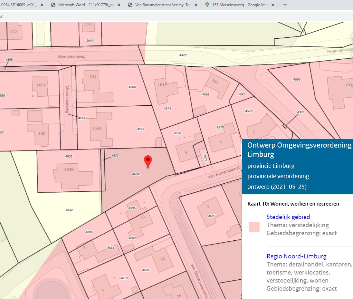Click the provincie Limburg text
This screenshot has width=353, height=299.
271,166
